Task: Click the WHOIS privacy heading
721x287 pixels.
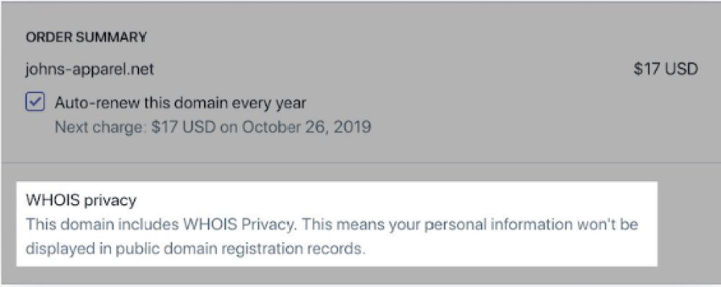Action: click(x=81, y=200)
